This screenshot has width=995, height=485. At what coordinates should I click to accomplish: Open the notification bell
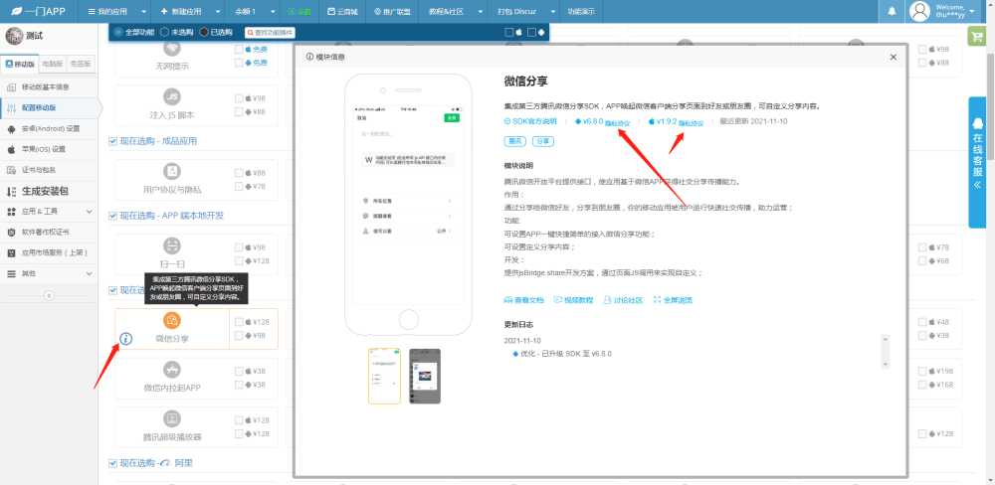(x=893, y=11)
